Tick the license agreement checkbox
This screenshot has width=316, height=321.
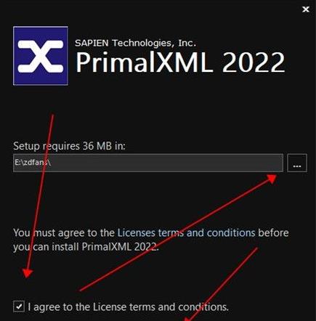tap(19, 306)
